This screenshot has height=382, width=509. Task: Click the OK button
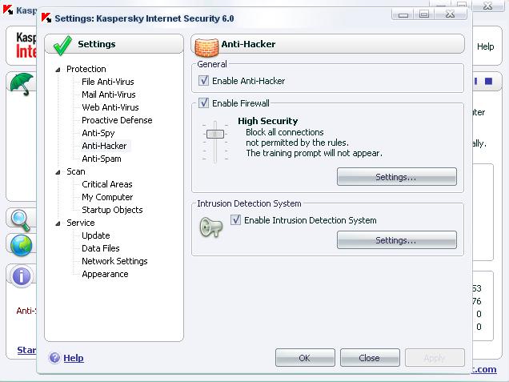305,358
